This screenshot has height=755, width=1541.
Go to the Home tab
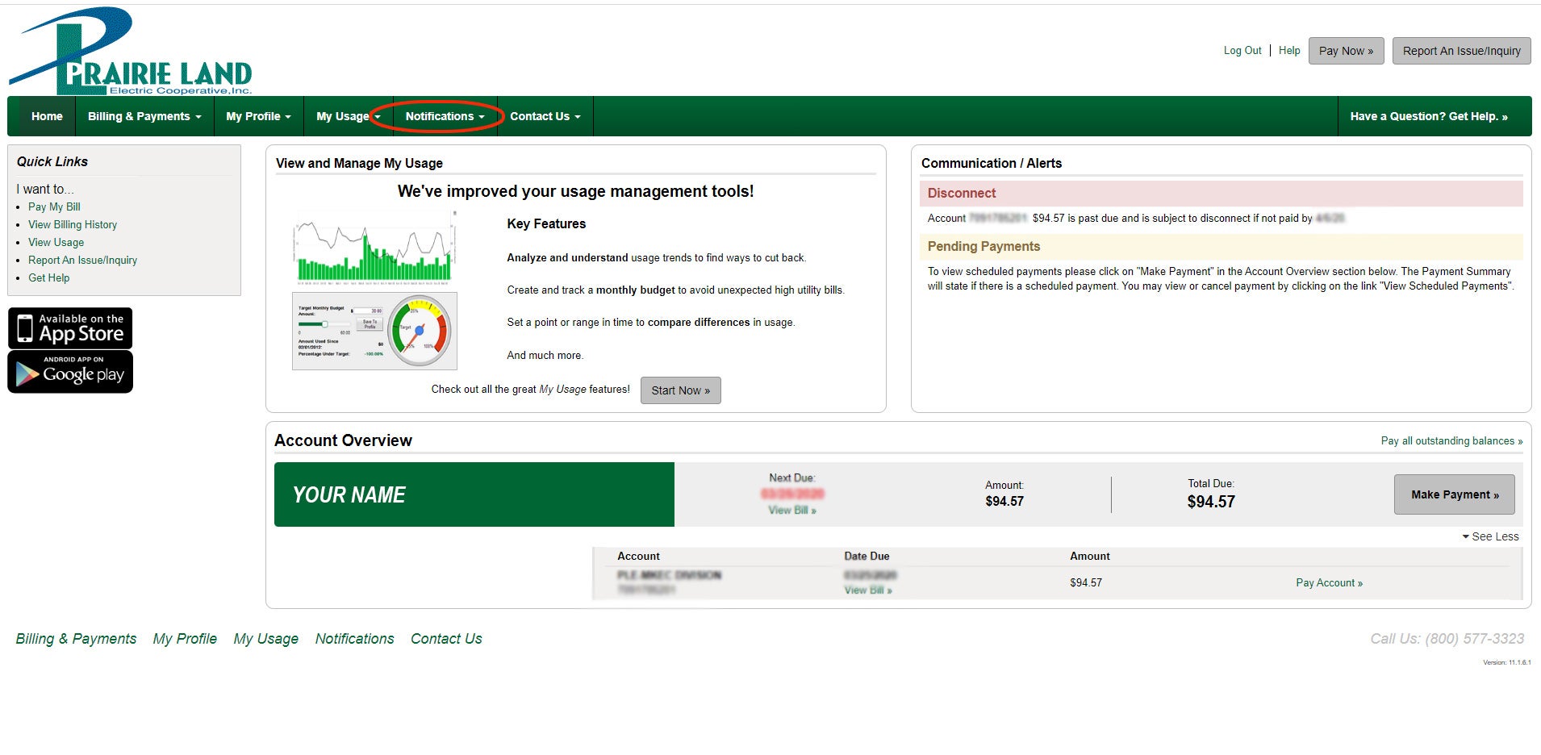(x=47, y=116)
